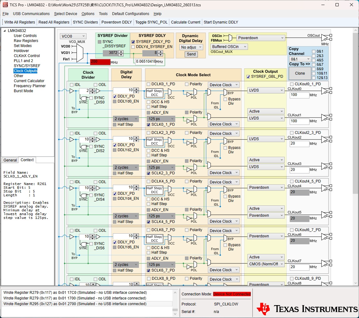Toggle SYSREF_DDLY_PD checkbox

pos(133,42)
